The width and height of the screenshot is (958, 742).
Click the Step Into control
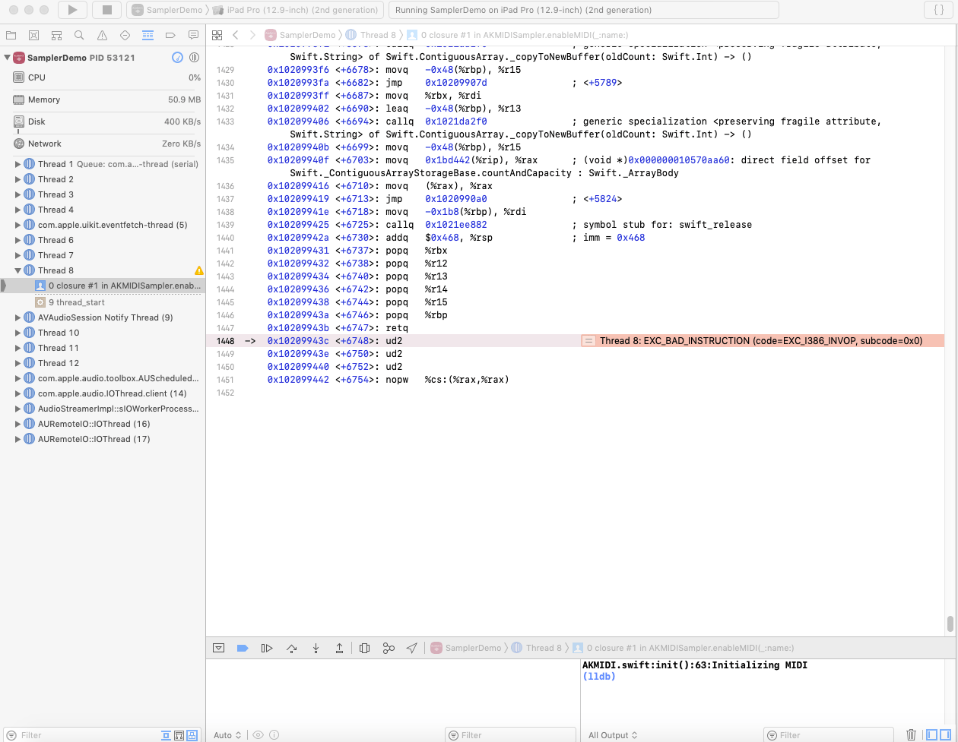pyautogui.click(x=316, y=648)
